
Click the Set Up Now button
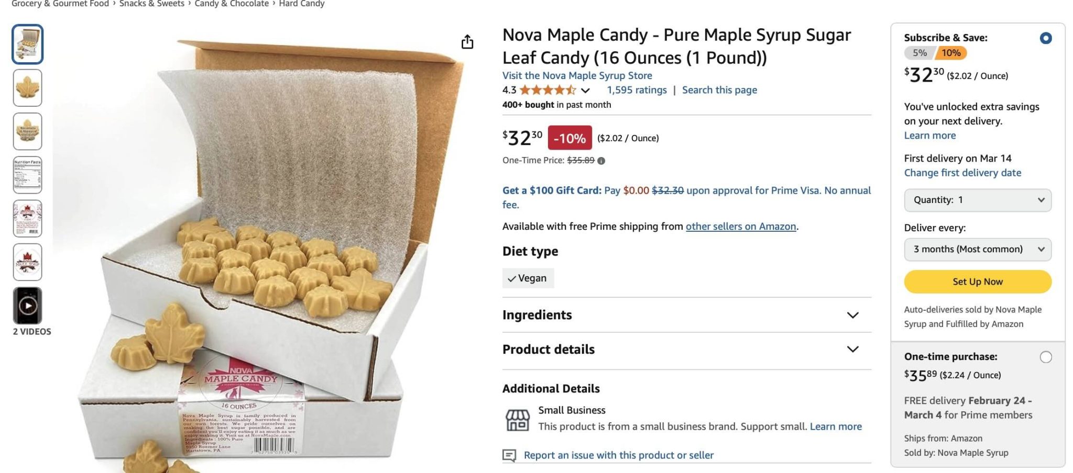pyautogui.click(x=977, y=282)
